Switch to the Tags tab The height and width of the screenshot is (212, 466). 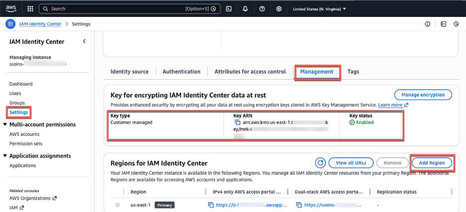tap(353, 72)
